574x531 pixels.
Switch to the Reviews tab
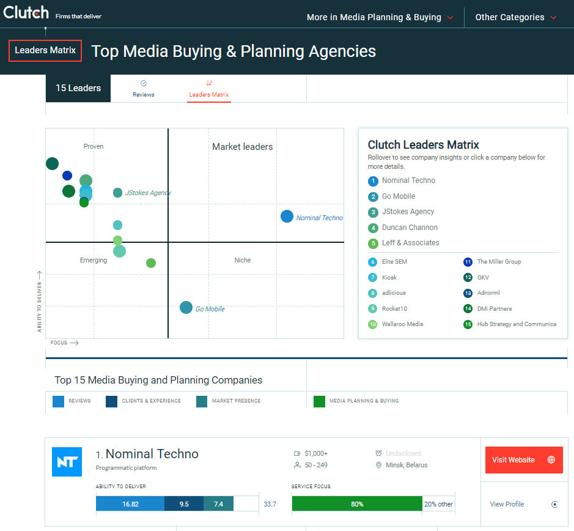(x=144, y=88)
